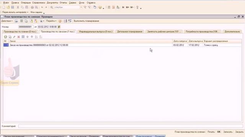This screenshot has width=245, height=137.
Task: Click the Paste icon in main toolbar
Action: point(27,7)
